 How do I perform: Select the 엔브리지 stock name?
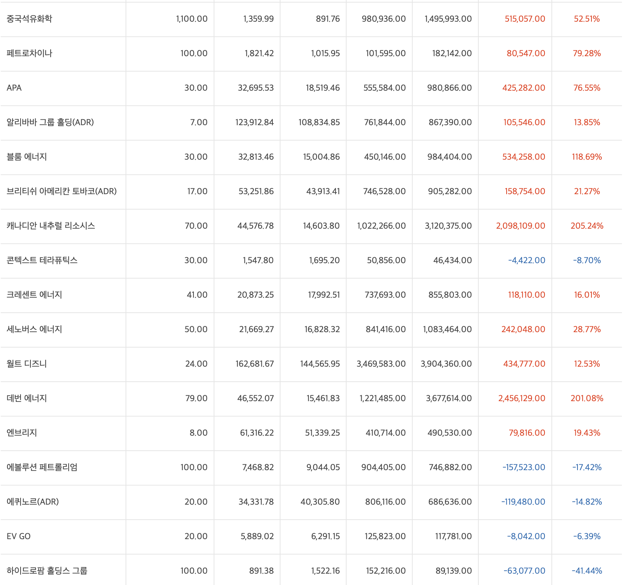coord(22,433)
